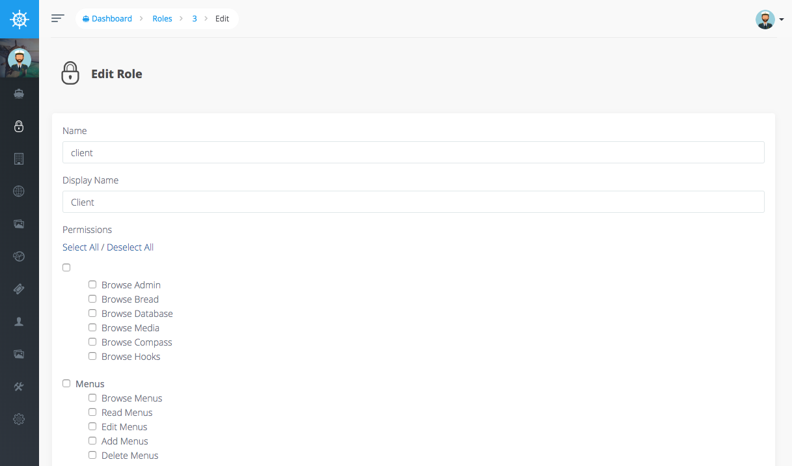The height and width of the screenshot is (466, 792).
Task: Enable the Delete Menus permission
Action: (92, 454)
